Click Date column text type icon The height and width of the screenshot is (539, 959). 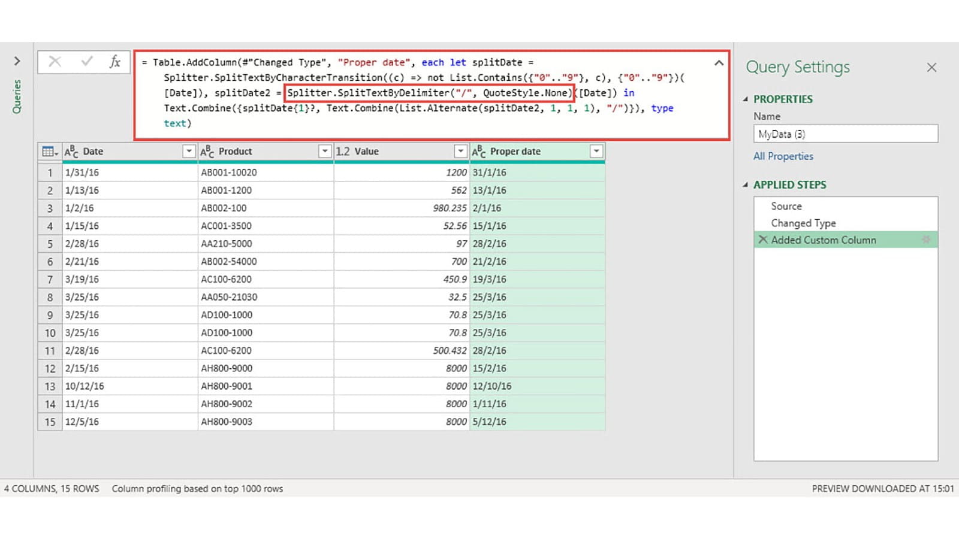[71, 152]
